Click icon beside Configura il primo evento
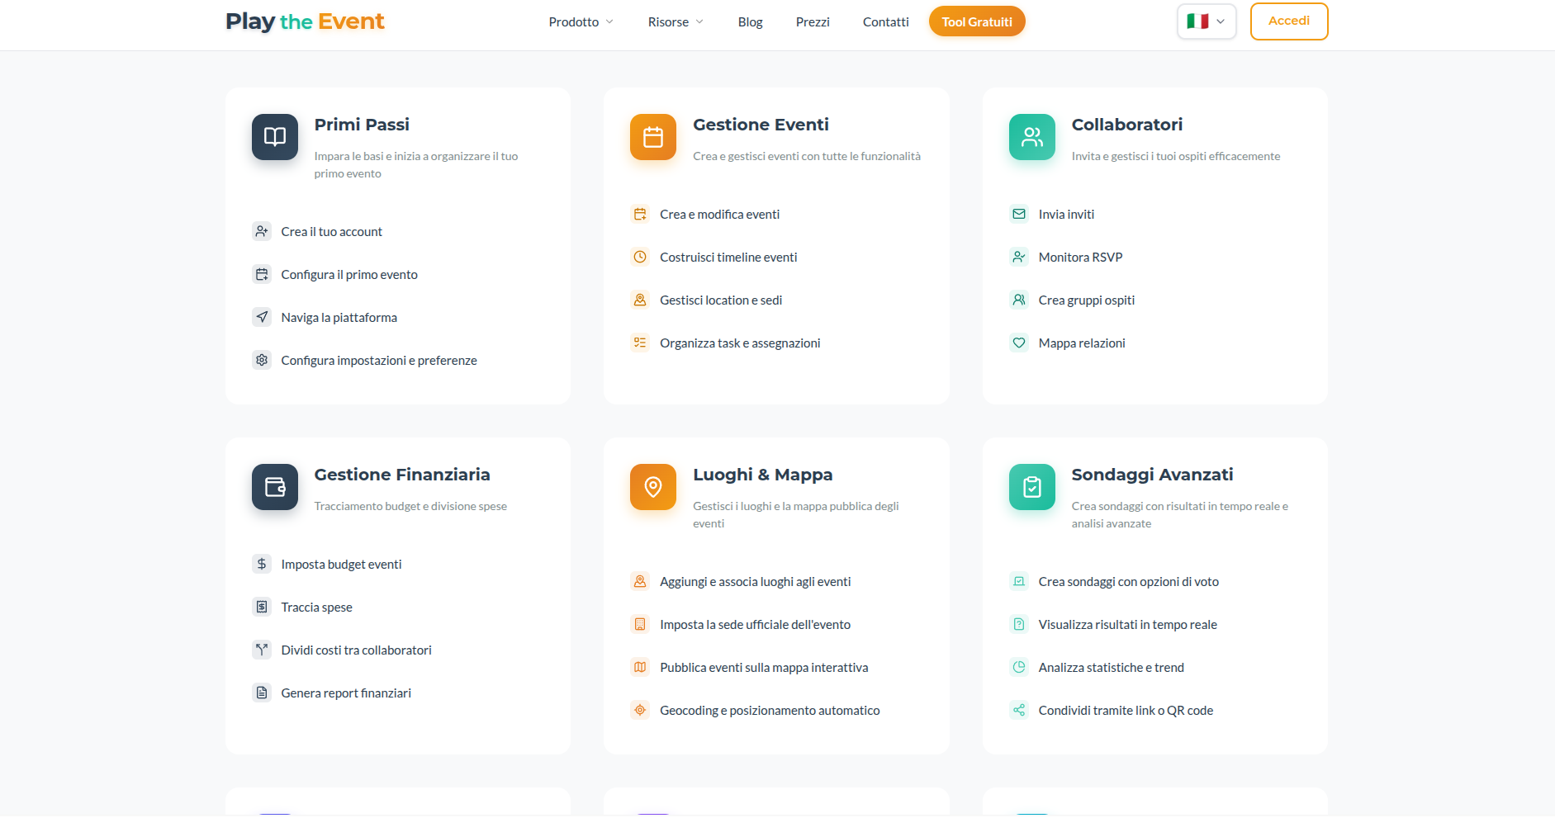The image size is (1555, 818). tap(262, 274)
